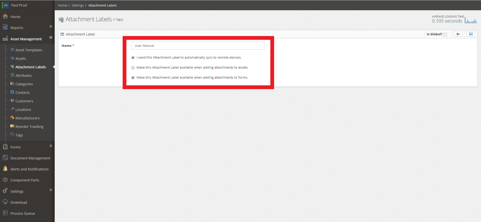Click the Download cloud icon
The width and height of the screenshot is (481, 222).
click(5, 202)
